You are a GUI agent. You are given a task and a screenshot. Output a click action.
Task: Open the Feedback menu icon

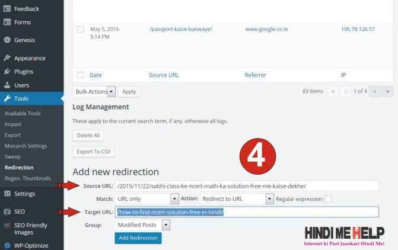tap(7, 9)
